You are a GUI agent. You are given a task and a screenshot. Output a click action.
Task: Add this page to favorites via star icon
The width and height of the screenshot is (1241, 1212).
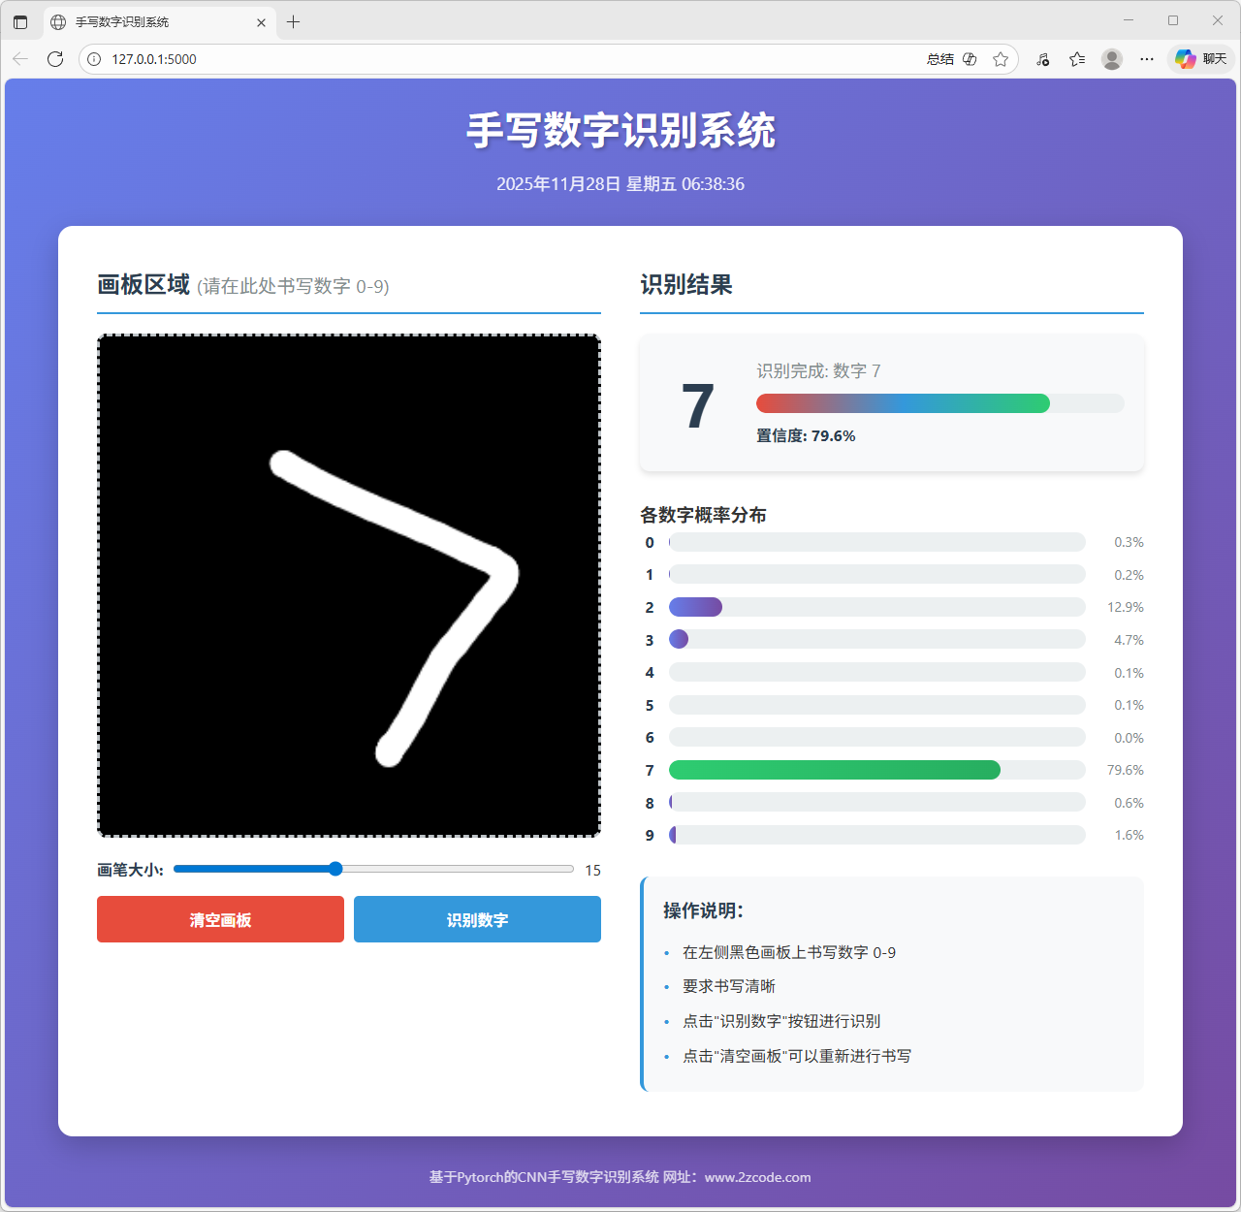click(x=1001, y=59)
